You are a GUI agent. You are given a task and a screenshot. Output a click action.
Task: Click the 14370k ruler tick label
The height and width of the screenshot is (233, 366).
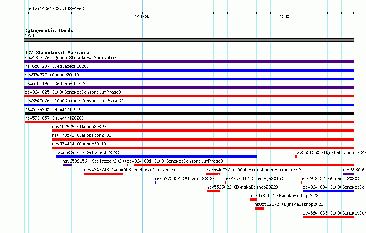[x=142, y=16]
